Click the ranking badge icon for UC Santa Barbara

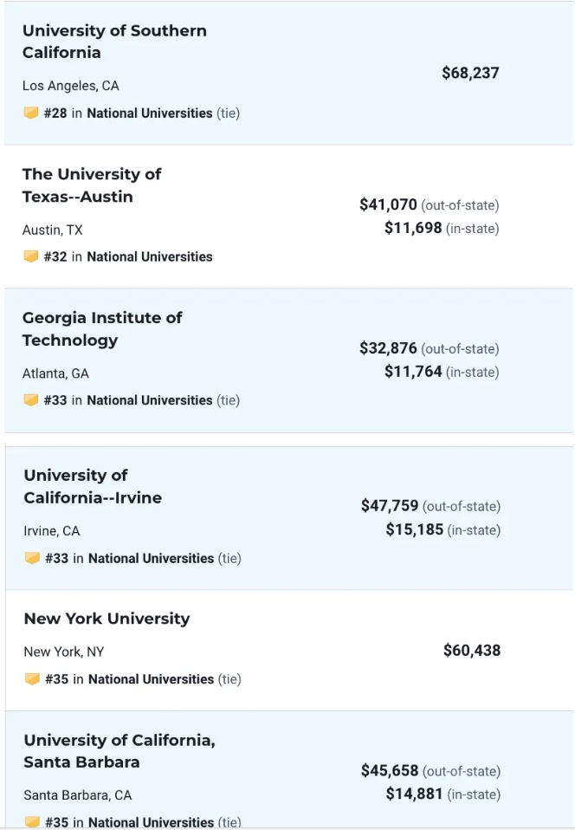point(33,821)
